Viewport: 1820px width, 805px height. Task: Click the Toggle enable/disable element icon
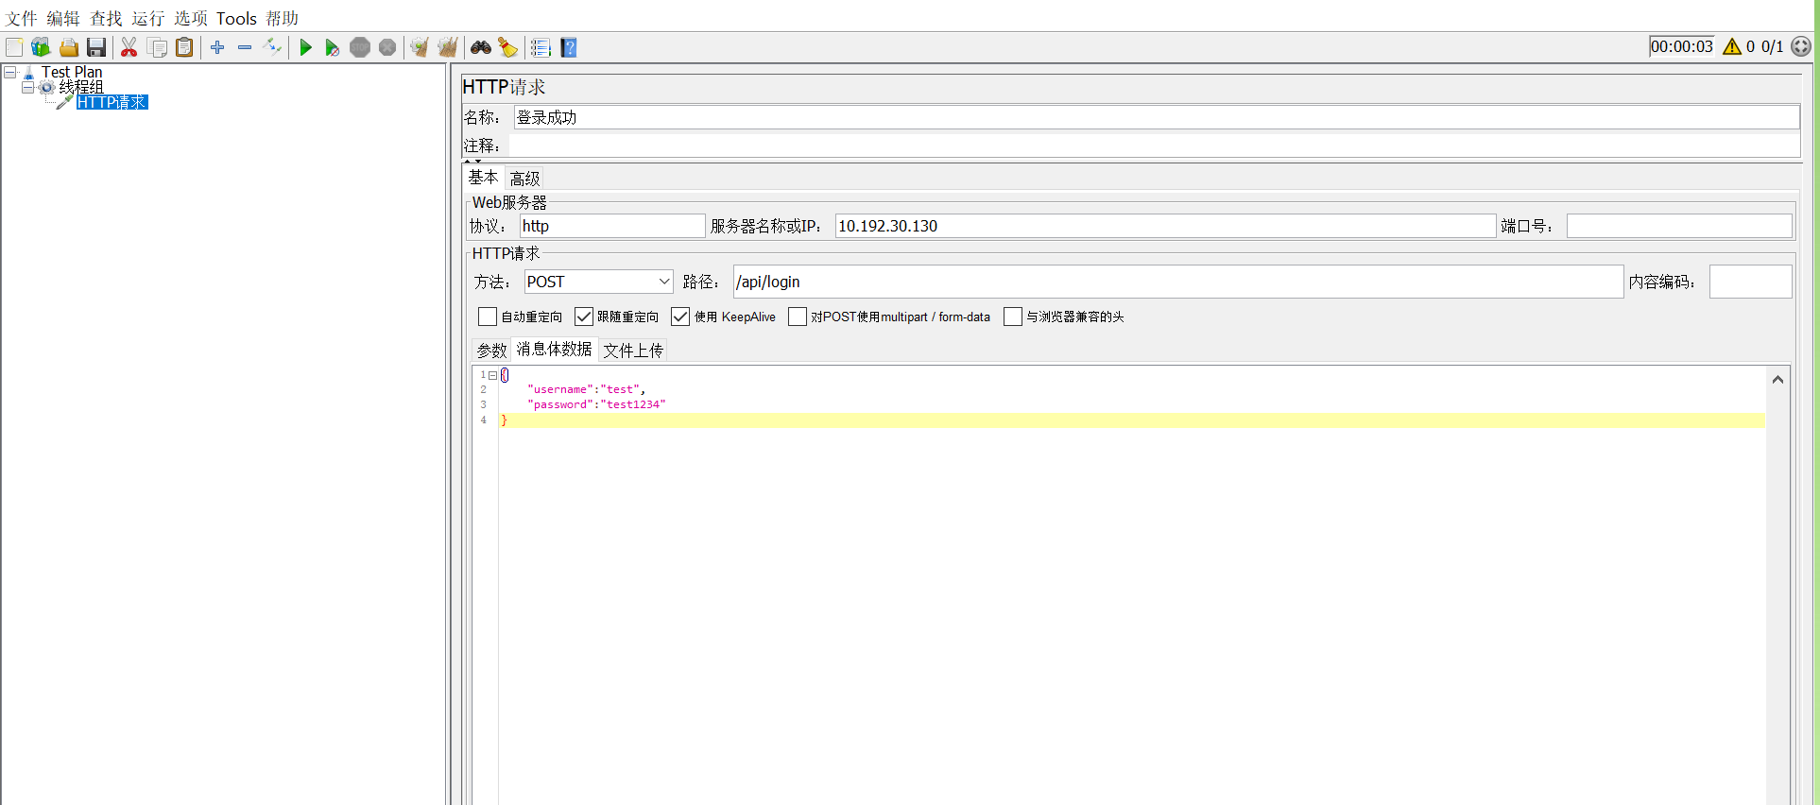coord(272,47)
